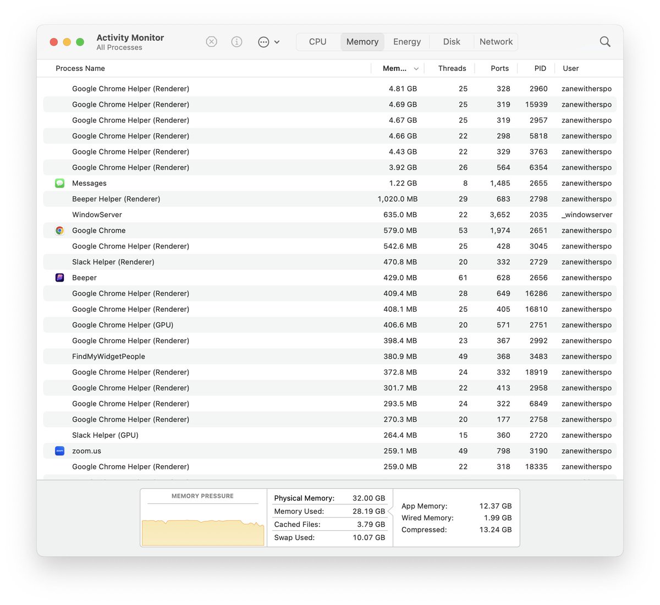
Task: Sort by Memory column header
Action: (394, 68)
